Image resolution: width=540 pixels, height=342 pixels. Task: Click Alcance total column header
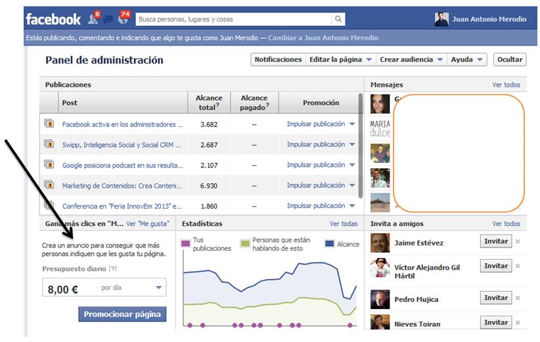pyautogui.click(x=209, y=102)
